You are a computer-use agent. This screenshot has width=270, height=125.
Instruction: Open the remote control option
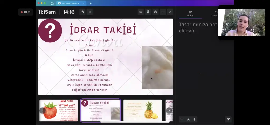(148, 12)
